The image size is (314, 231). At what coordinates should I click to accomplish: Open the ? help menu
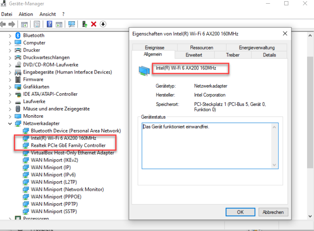pos(63,14)
